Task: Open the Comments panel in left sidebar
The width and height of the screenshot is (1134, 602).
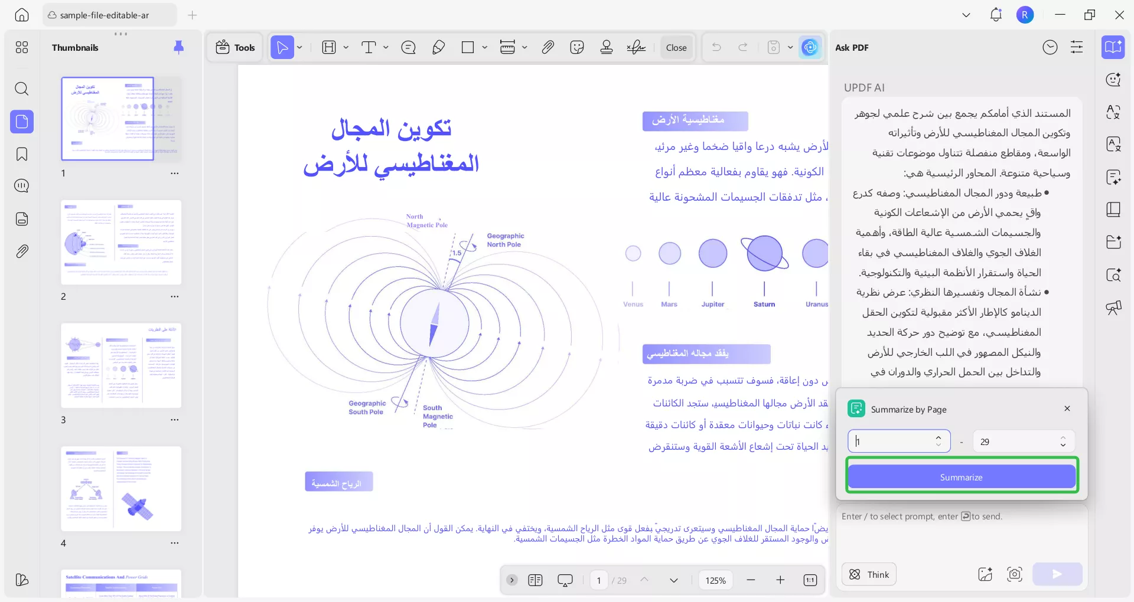Action: tap(22, 186)
